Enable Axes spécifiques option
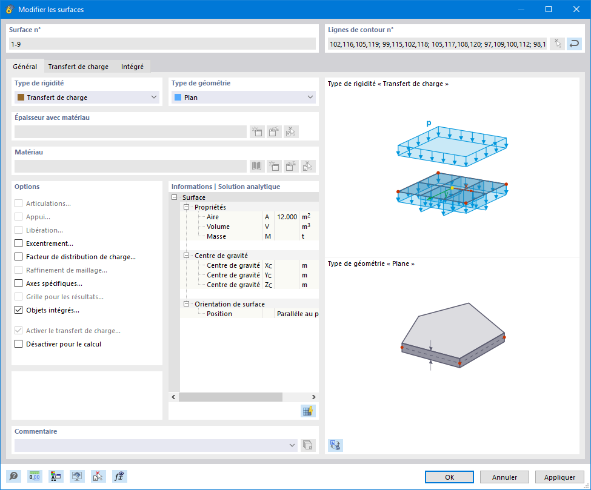The width and height of the screenshot is (591, 490). (x=18, y=283)
